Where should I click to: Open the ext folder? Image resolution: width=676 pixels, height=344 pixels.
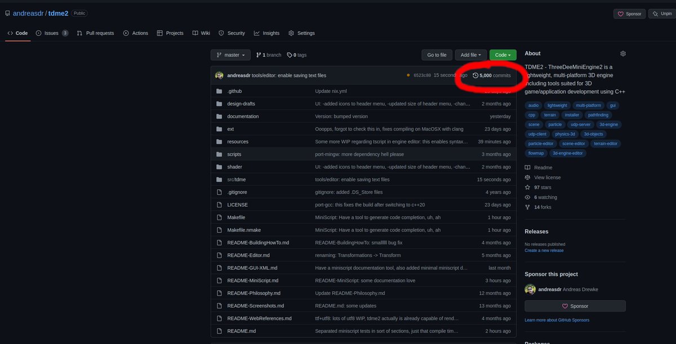(x=230, y=129)
